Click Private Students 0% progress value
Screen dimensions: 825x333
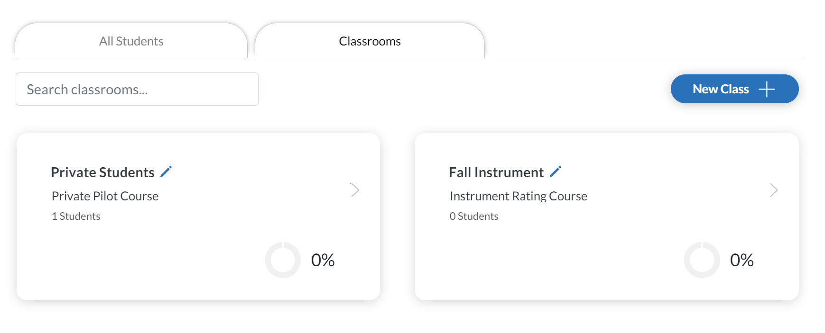tap(323, 260)
